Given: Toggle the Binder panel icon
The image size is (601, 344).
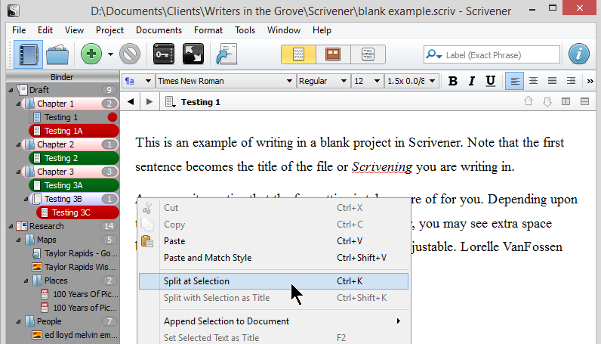Looking at the screenshot, I should [x=29, y=54].
